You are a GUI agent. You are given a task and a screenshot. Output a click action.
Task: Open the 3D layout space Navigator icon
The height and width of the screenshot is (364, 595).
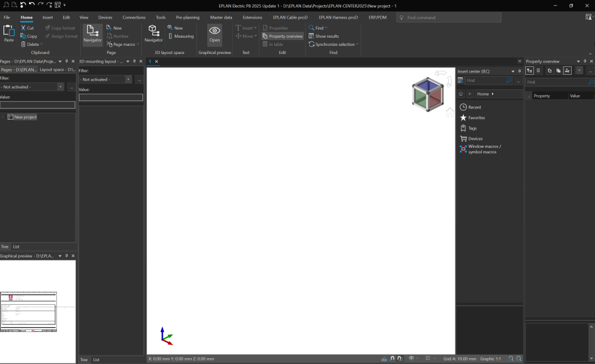coord(153,31)
